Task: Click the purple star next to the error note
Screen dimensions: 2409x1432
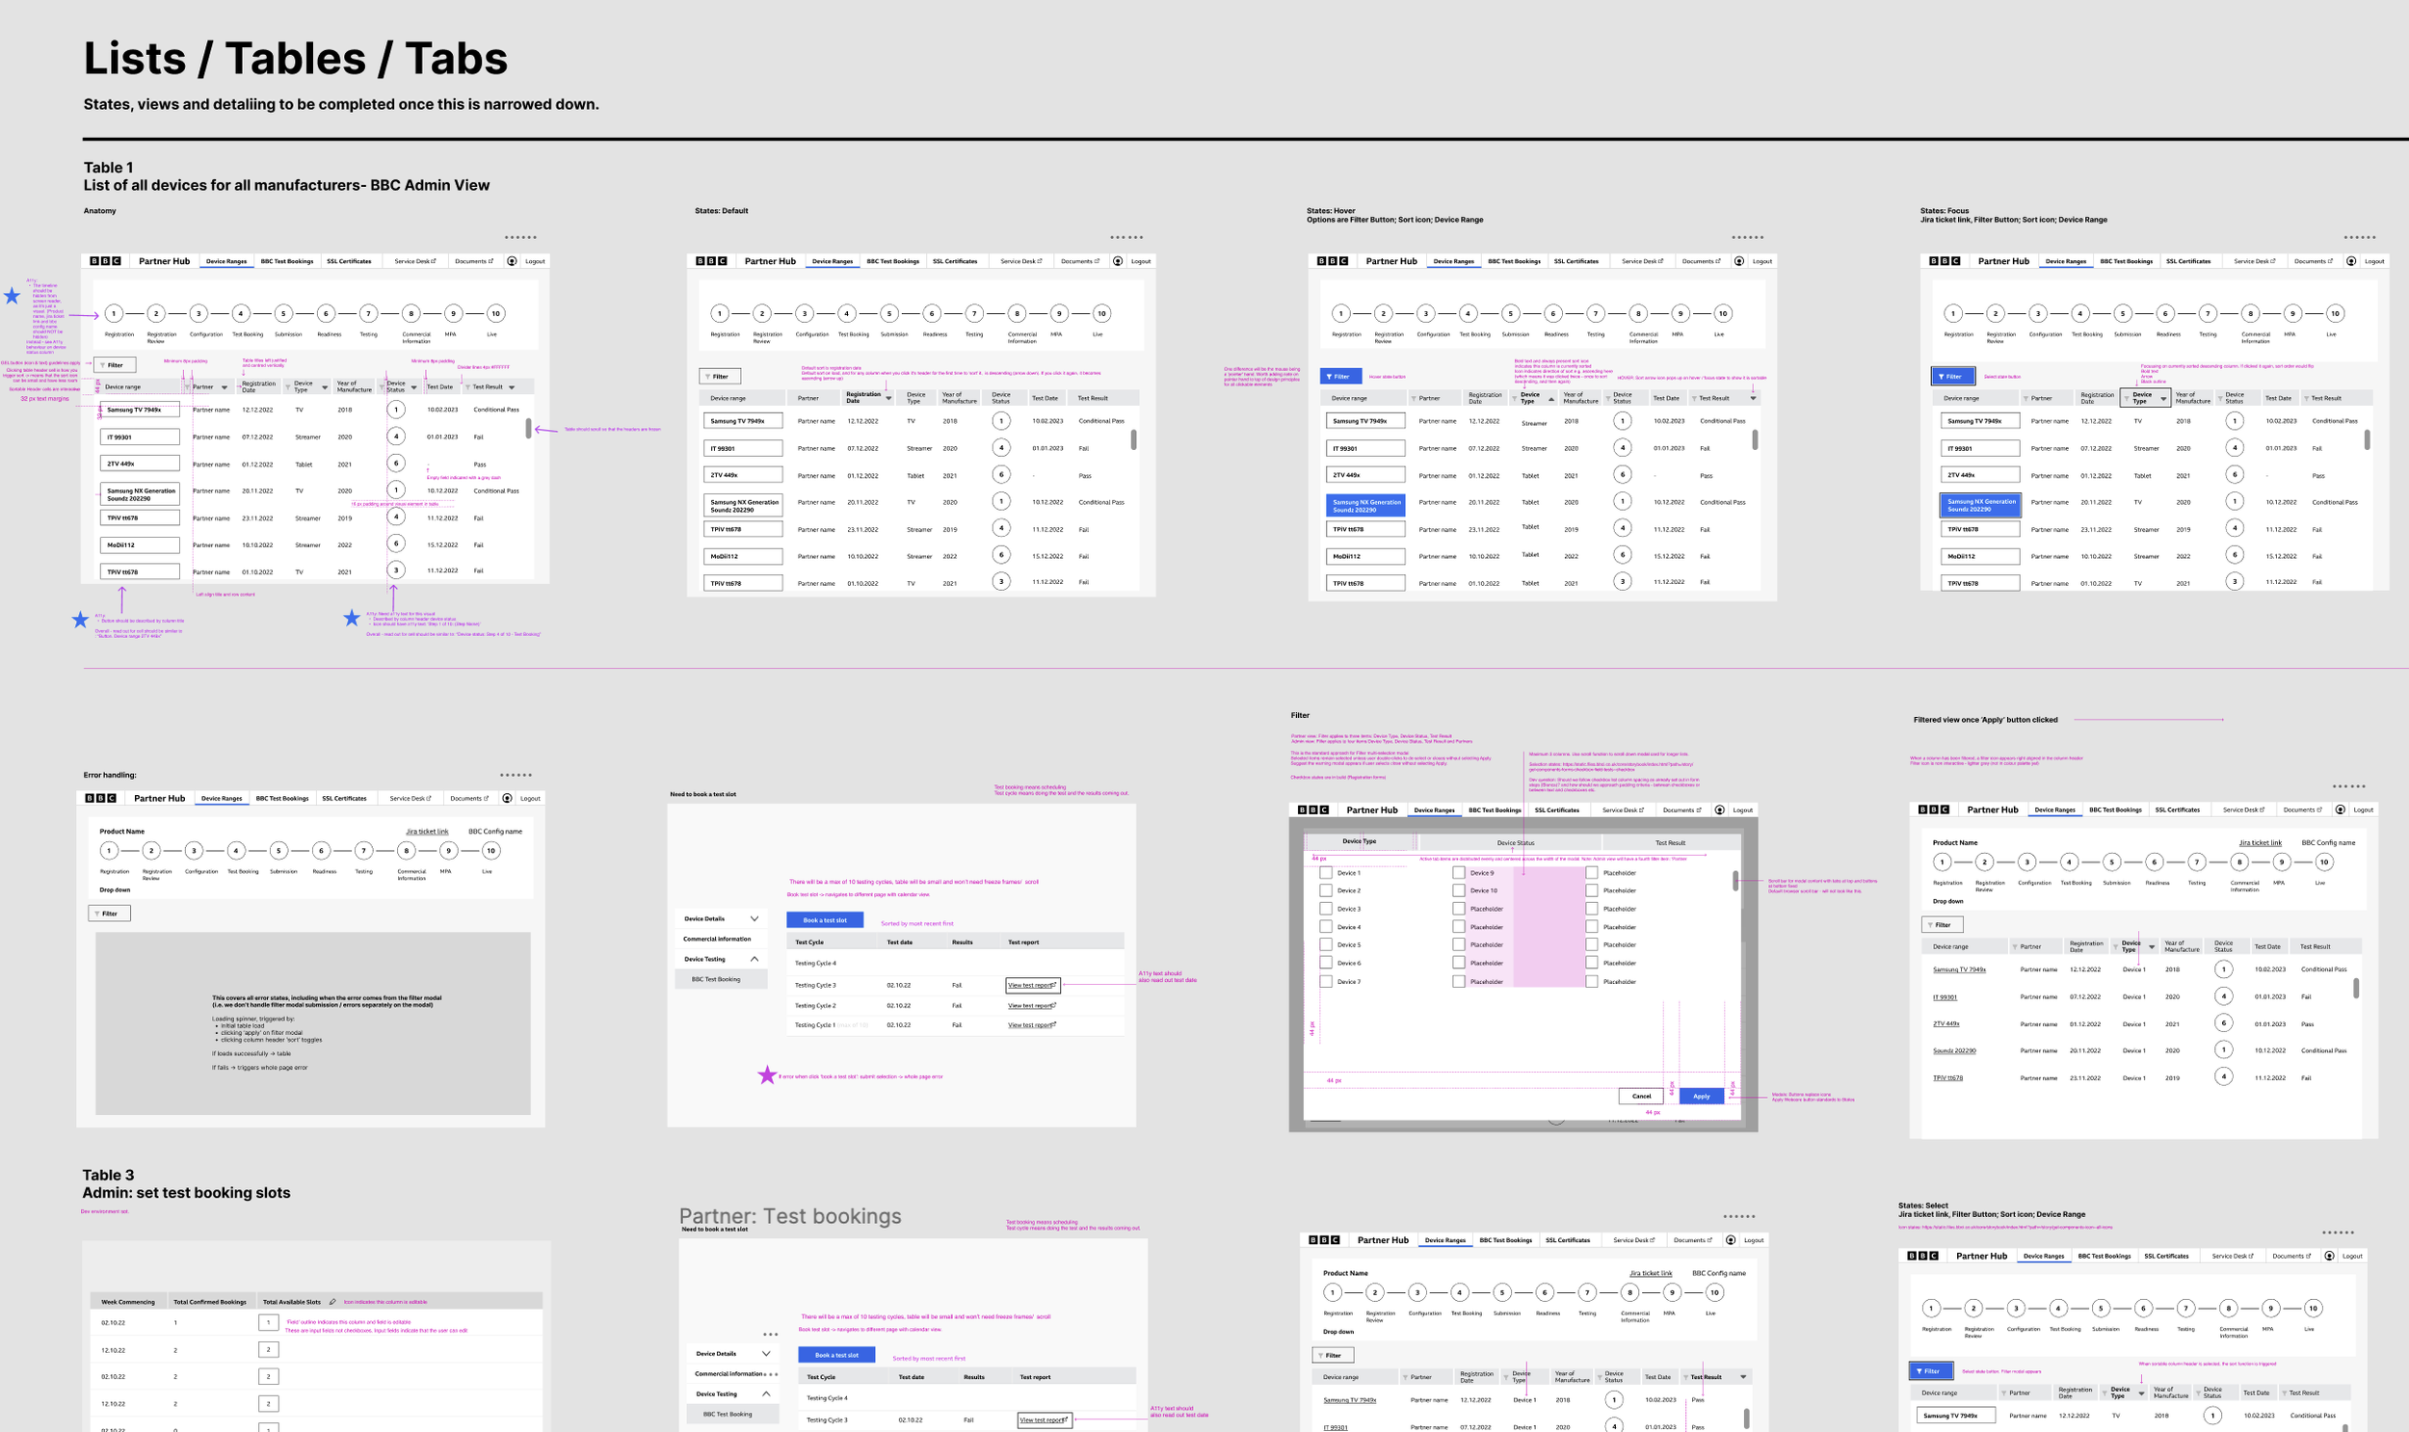Action: coord(767,1075)
